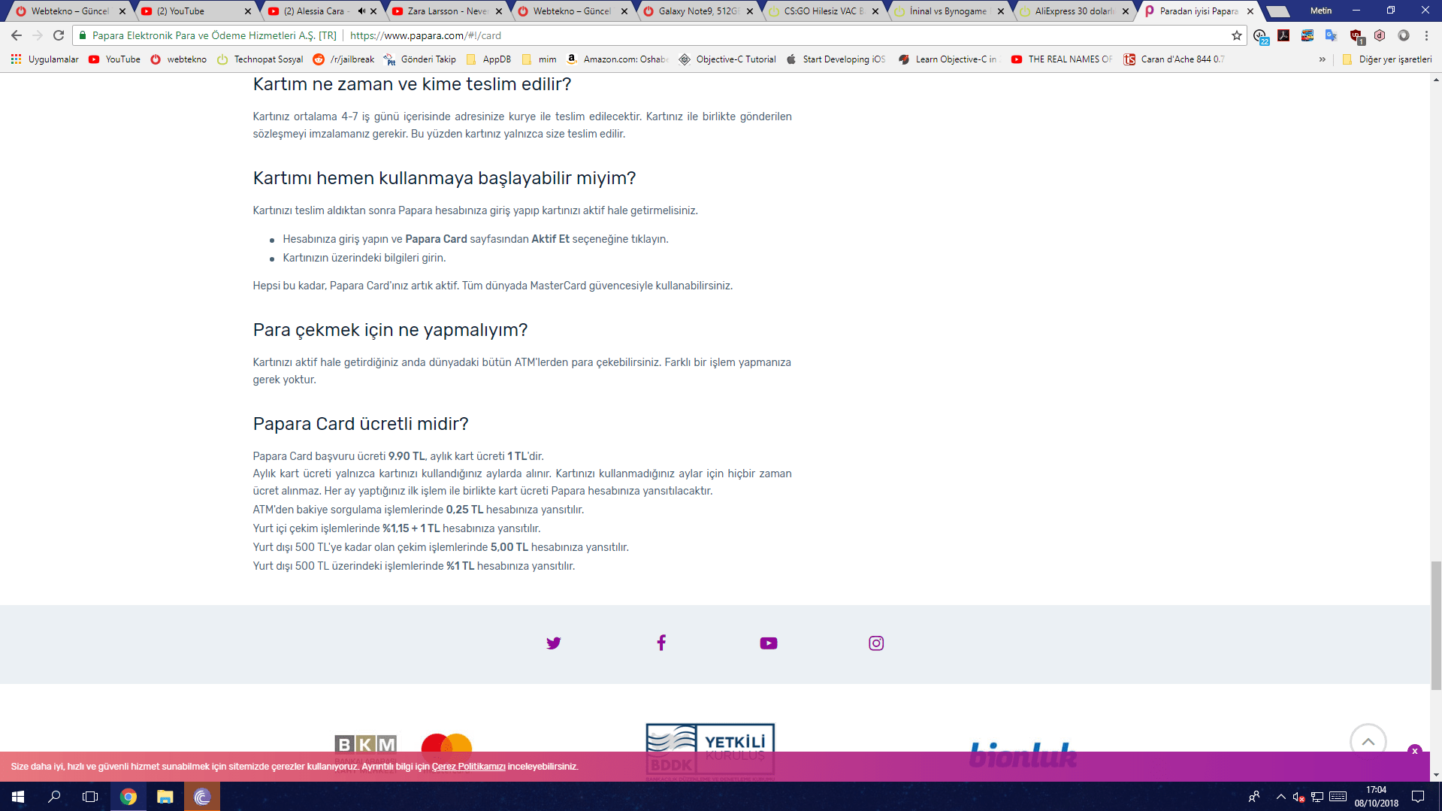Open the YouTube bookmark
1442x811 pixels.
(114, 59)
